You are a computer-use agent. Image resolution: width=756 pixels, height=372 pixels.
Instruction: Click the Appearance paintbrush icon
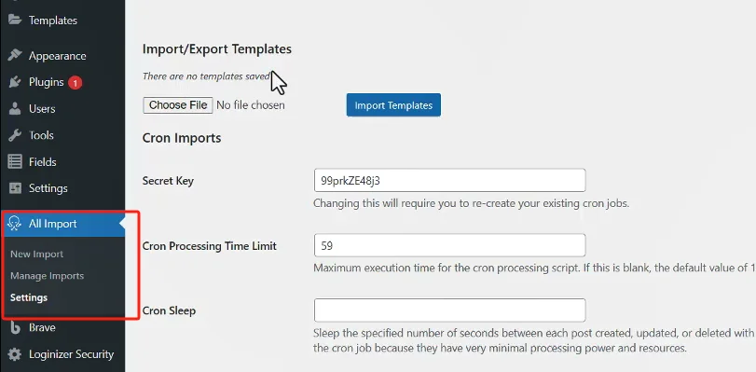tap(15, 56)
